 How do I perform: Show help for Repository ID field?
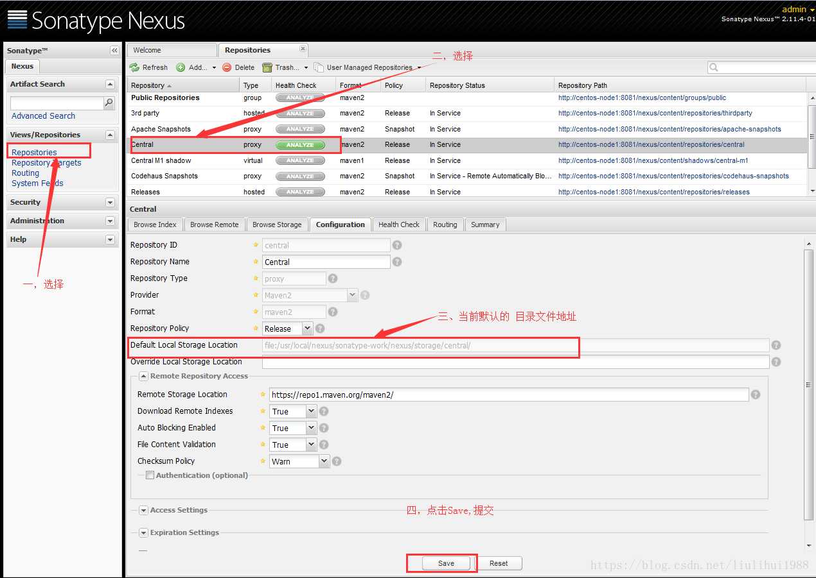397,245
